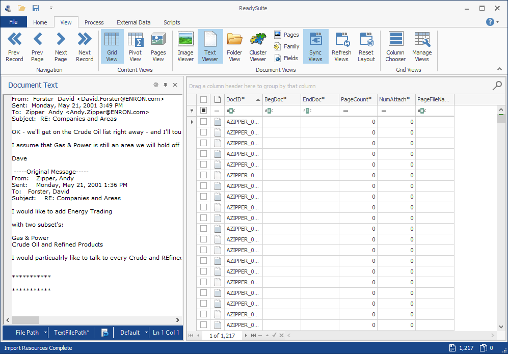This screenshot has width=508, height=354.
Task: Go to last record in grid navigator
Action: tap(253, 336)
